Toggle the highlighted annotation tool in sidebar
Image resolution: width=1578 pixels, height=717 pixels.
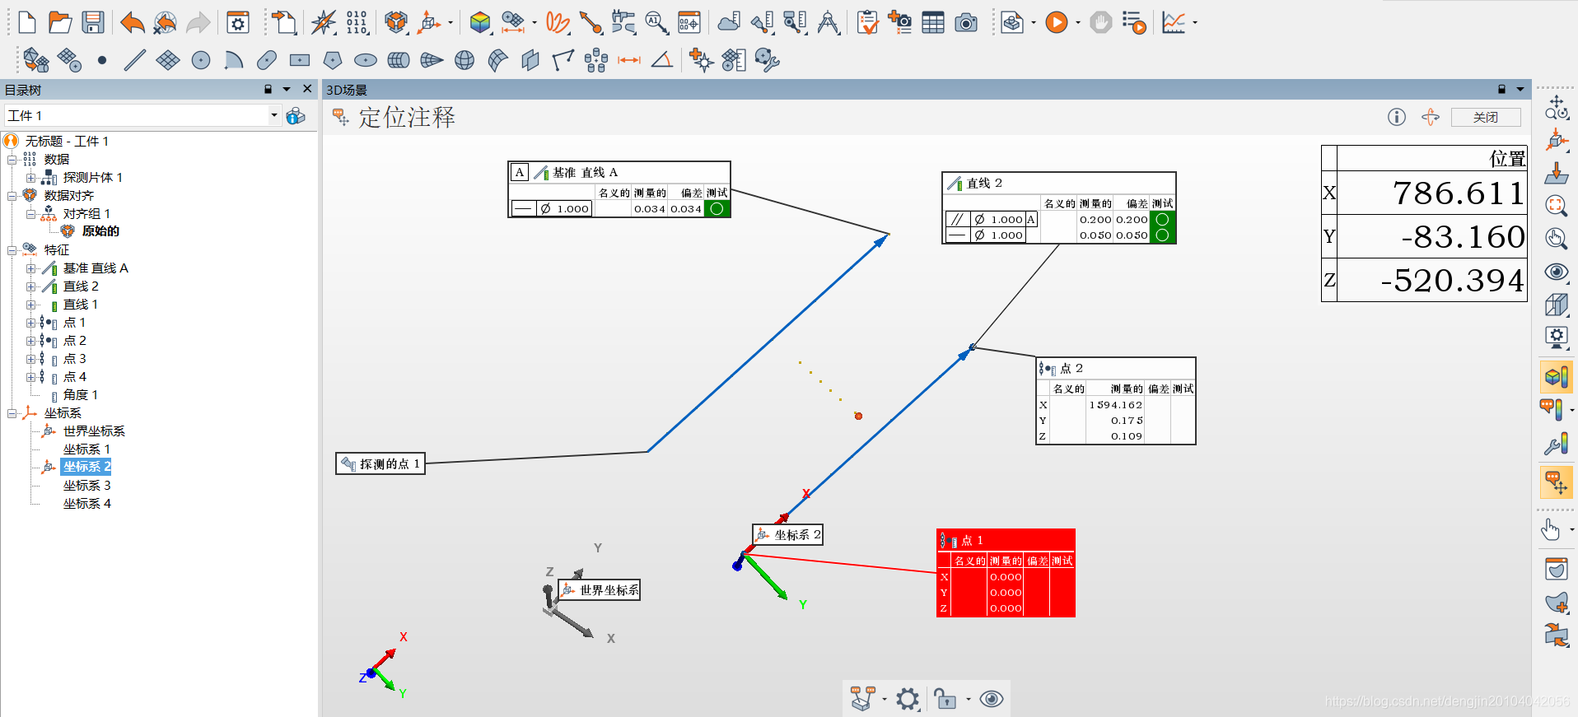1556,482
